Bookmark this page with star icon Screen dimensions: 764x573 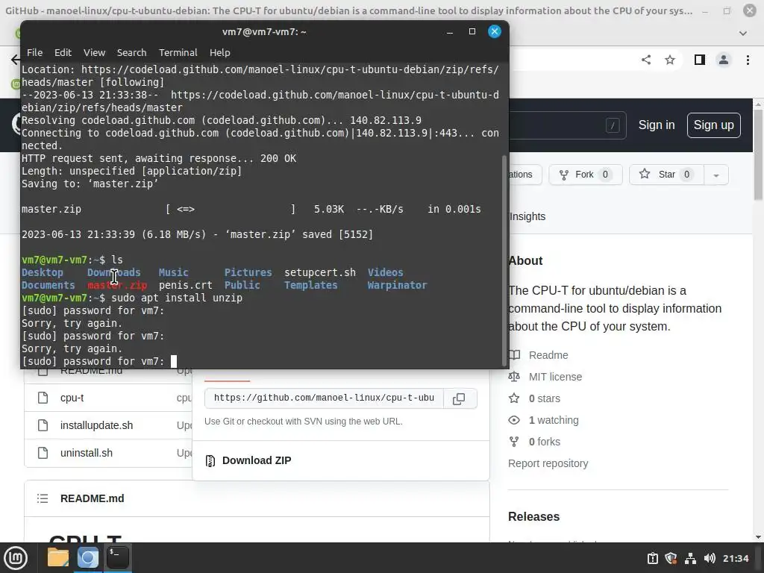(x=670, y=60)
